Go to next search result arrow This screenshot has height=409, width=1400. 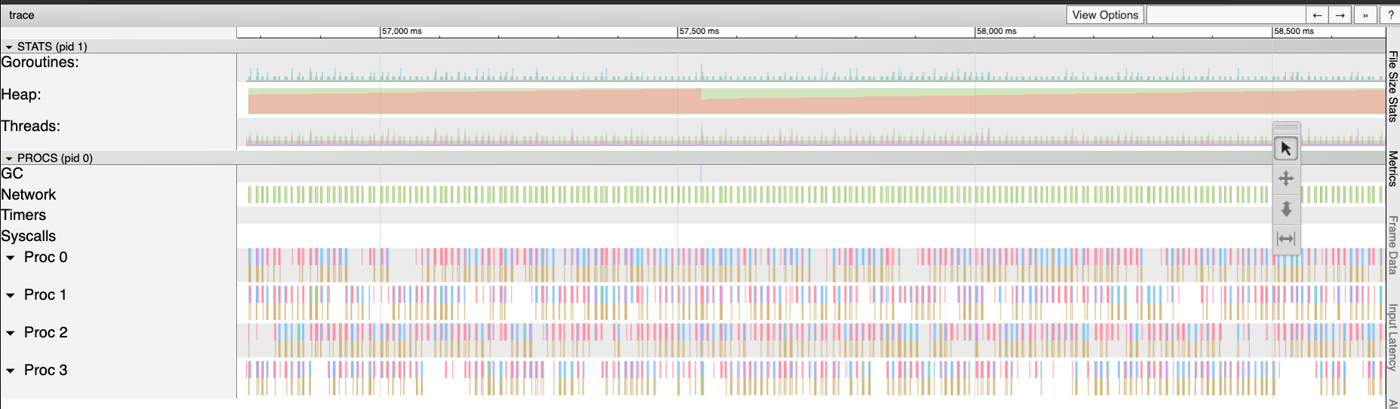pyautogui.click(x=1340, y=15)
